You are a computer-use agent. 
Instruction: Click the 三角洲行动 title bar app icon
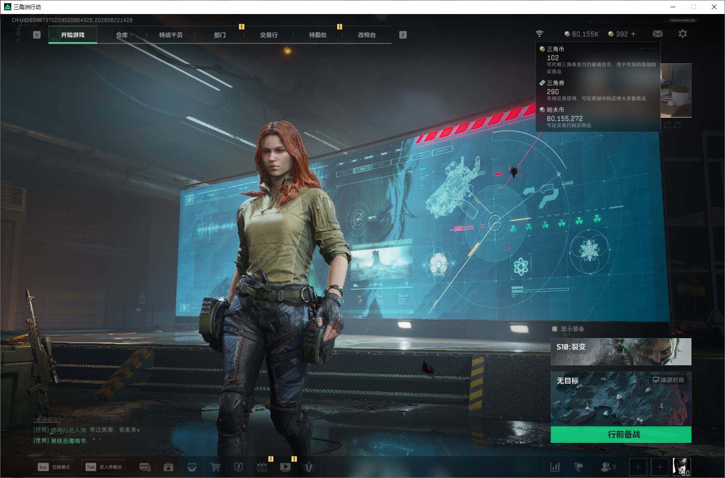pos(7,7)
